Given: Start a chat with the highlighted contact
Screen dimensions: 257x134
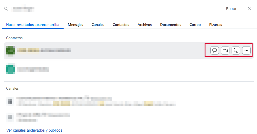Looking at the screenshot, I should (x=215, y=50).
